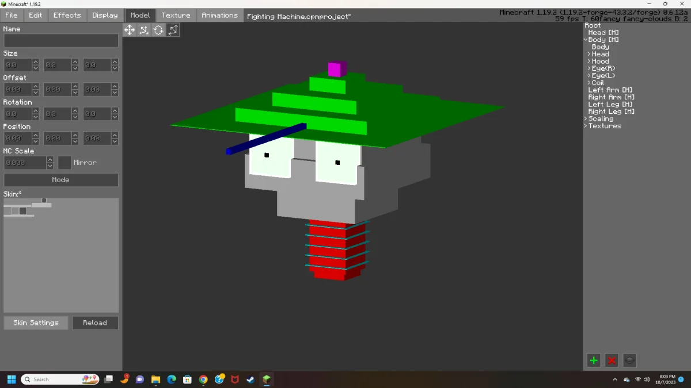Open Microsoft Store from the taskbar

pyautogui.click(x=187, y=379)
